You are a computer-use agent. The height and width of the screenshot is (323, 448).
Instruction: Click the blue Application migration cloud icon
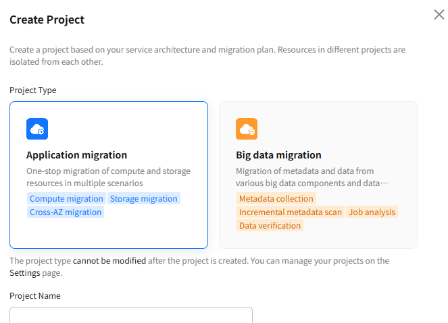(37, 129)
